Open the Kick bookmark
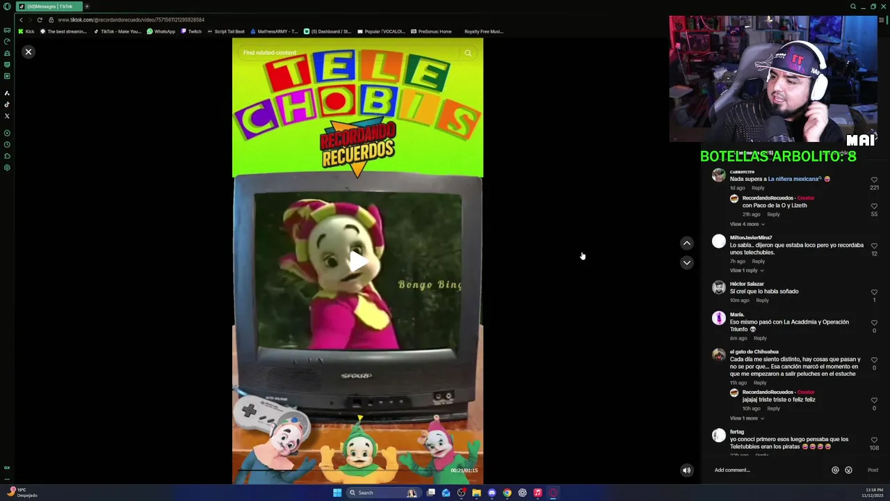Screen dimensions: 890x501 (26, 31)
